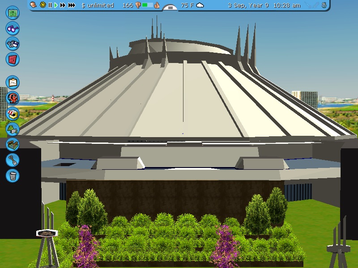358x268 pixels.
Task: Set game speed to fast forward
Action: click(x=63, y=5)
